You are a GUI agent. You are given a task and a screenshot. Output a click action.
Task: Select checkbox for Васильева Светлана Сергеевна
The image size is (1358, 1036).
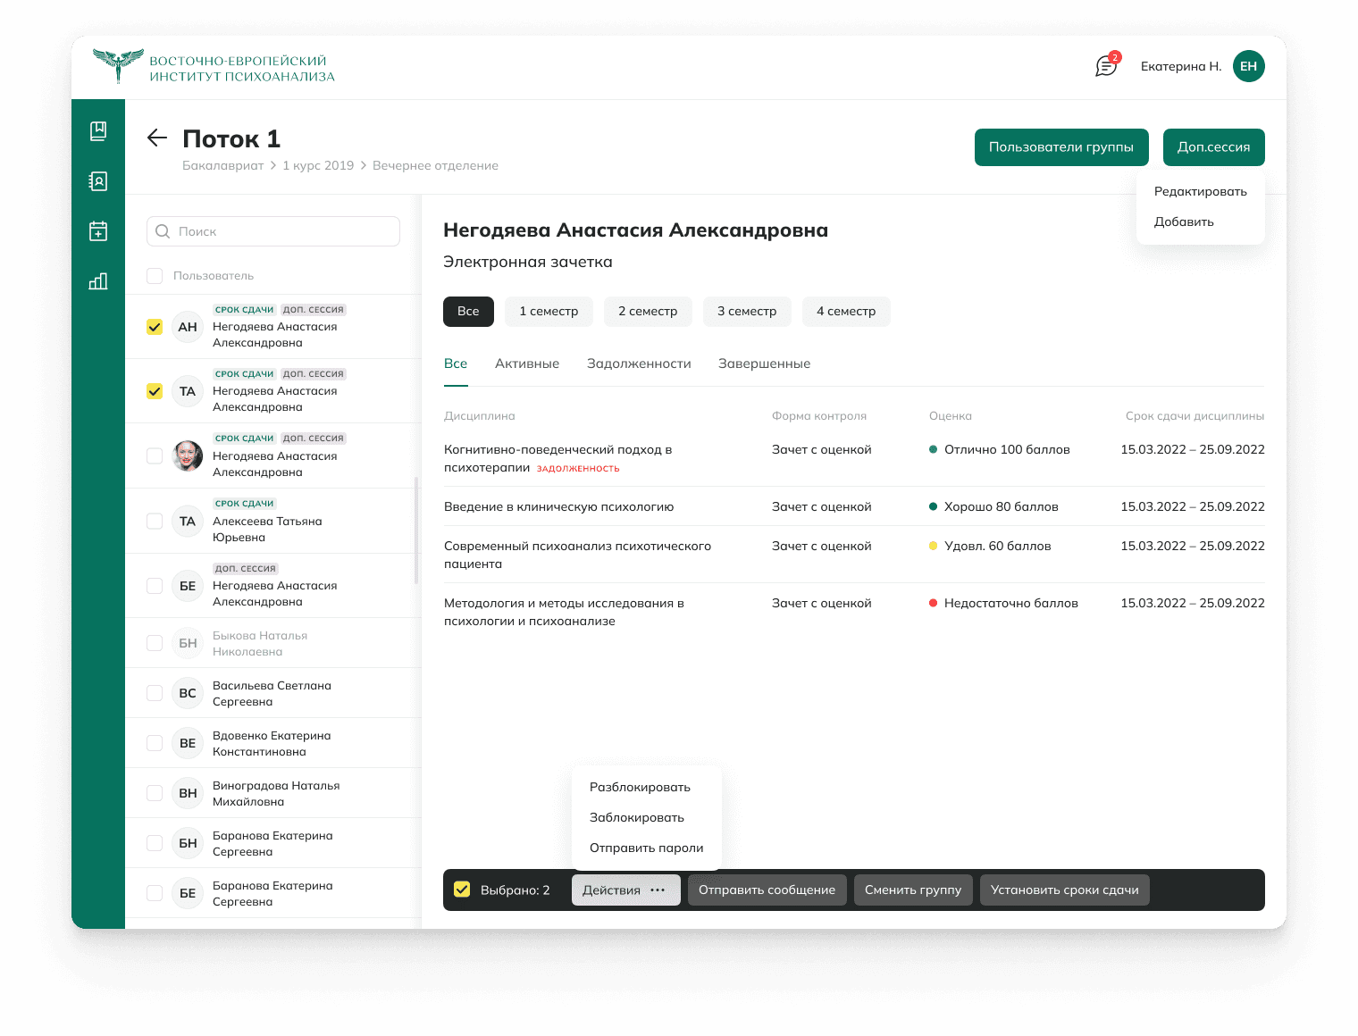155,693
